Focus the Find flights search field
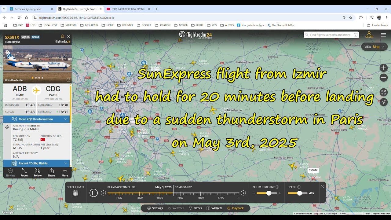Screen dimensions: 391x220 [331, 35]
